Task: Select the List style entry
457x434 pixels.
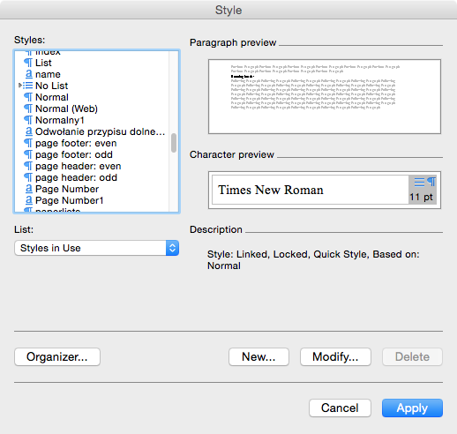Action: tap(43, 63)
